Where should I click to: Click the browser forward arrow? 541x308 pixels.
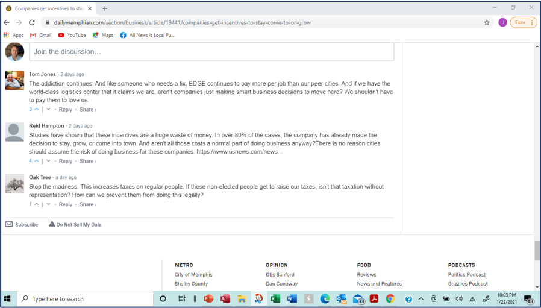click(19, 22)
